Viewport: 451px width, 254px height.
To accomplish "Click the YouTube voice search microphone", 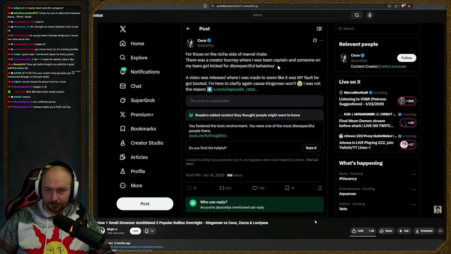I will (x=370, y=15).
